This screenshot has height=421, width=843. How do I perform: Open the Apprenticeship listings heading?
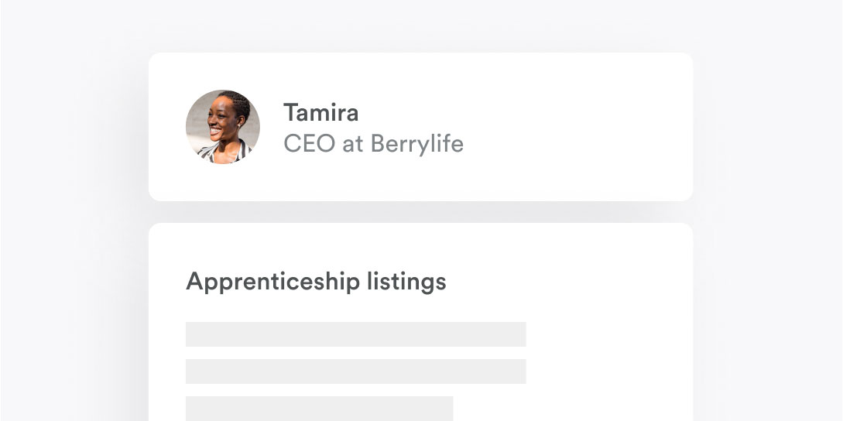tap(316, 281)
